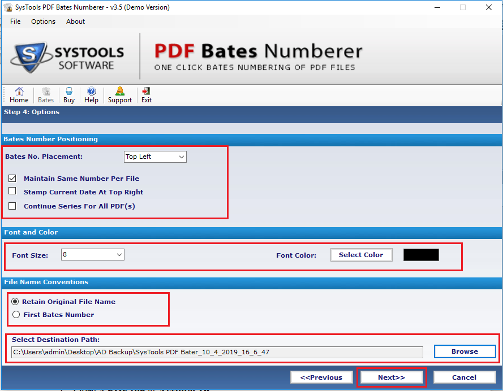The image size is (503, 391).
Task: Open the Buy cart icon
Action: pyautogui.click(x=69, y=95)
